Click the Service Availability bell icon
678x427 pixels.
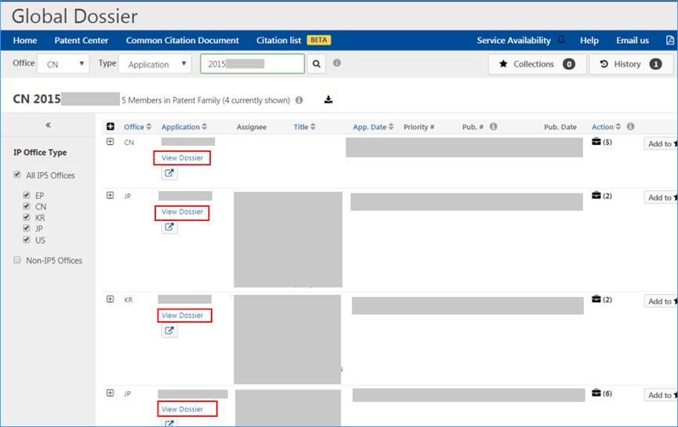[x=561, y=40]
